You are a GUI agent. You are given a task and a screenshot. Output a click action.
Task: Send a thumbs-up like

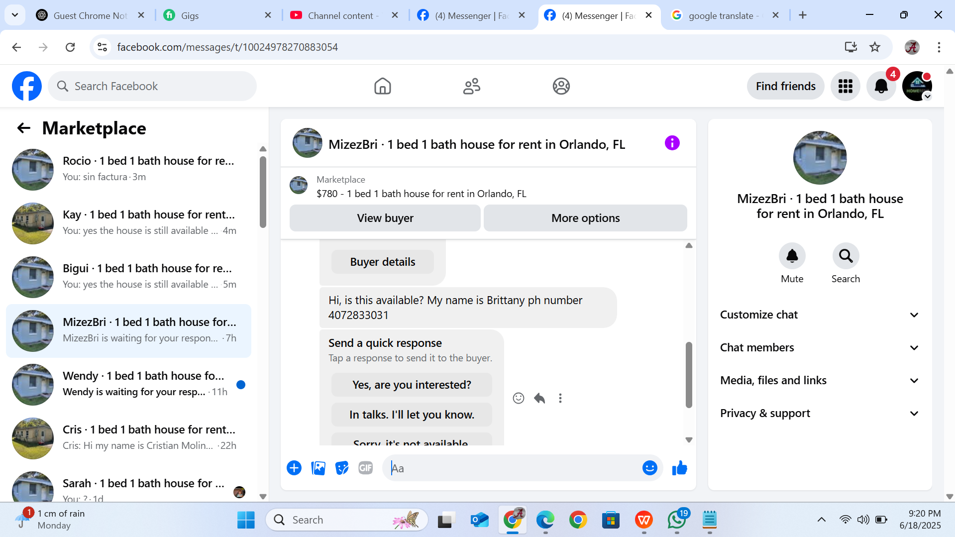(679, 468)
